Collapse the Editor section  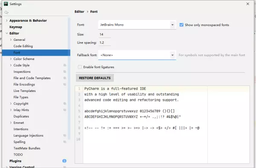click(x=6, y=33)
